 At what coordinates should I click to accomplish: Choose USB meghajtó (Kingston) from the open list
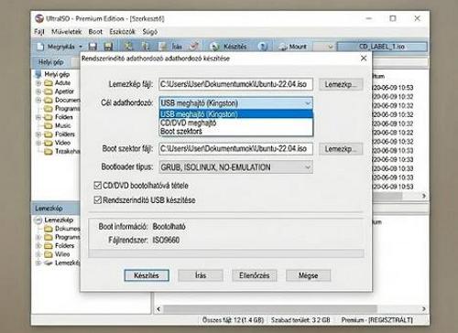tap(235, 114)
